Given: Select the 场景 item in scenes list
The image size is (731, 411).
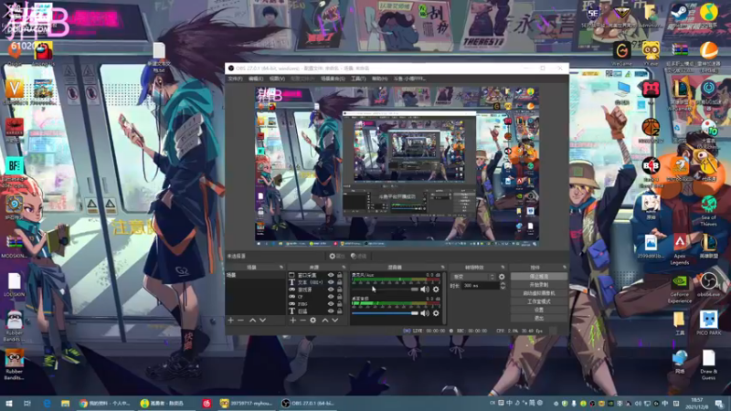Looking at the screenshot, I should [255, 275].
